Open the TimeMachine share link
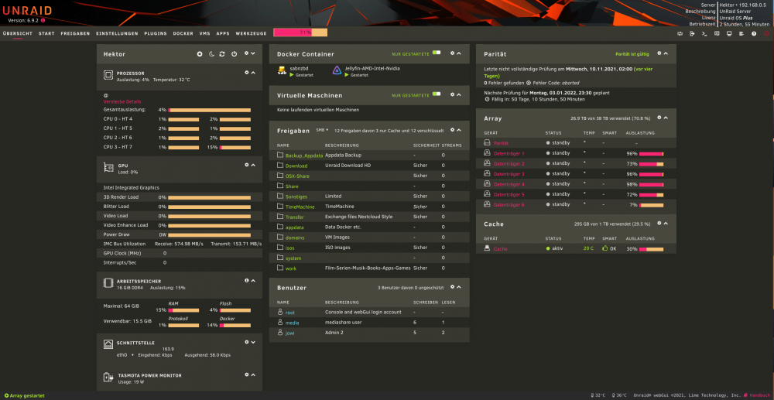 tap(300, 207)
